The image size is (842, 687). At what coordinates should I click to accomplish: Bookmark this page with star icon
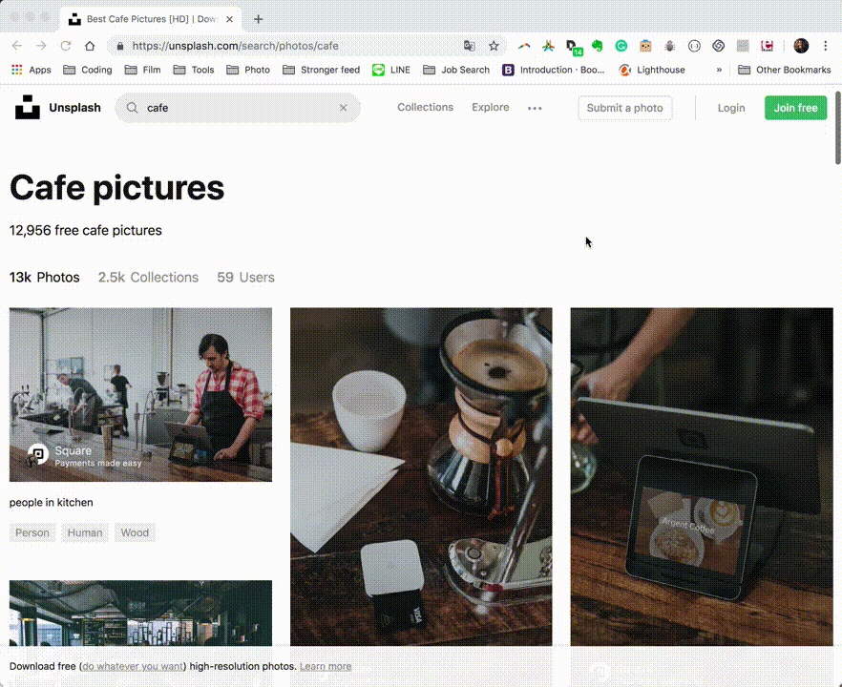click(x=494, y=46)
